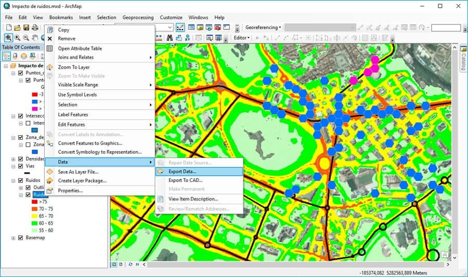Uncheck the Ruidos group layer checkbox

point(21,180)
